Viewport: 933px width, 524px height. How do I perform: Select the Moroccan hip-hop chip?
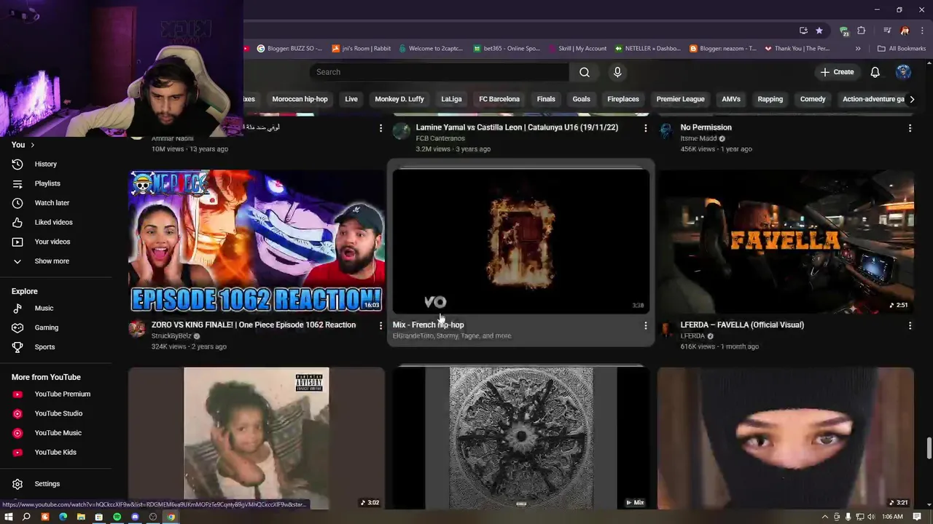(300, 99)
